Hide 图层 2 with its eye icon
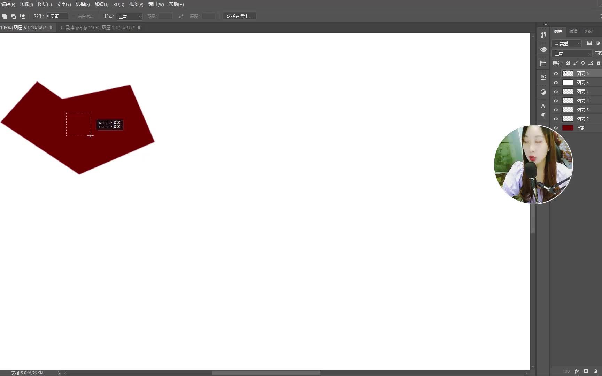The width and height of the screenshot is (602, 376). point(556,119)
